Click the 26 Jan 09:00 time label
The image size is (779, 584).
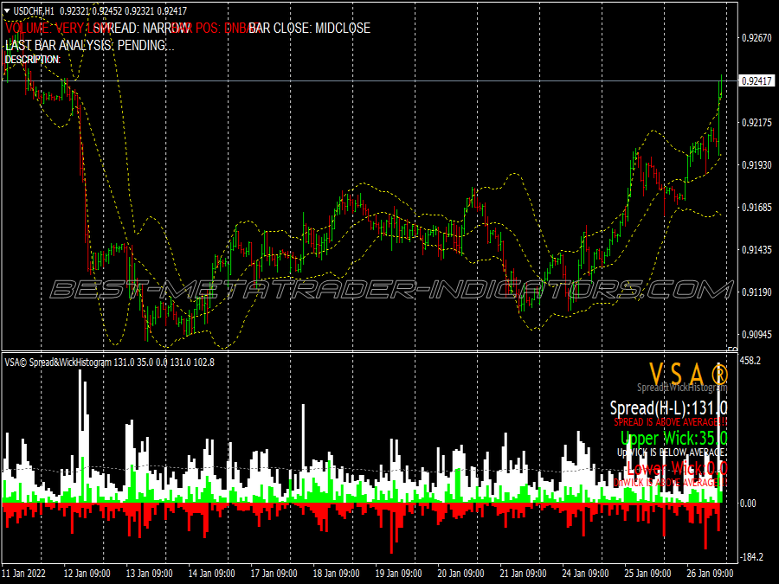(710, 573)
